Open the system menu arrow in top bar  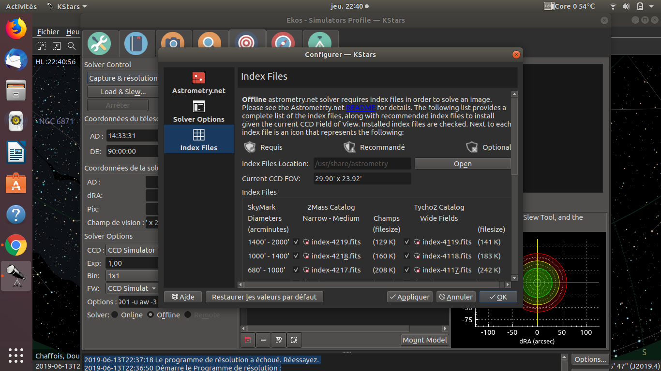coord(651,7)
